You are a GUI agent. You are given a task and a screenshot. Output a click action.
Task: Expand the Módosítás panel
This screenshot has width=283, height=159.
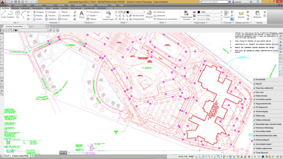tap(54, 23)
